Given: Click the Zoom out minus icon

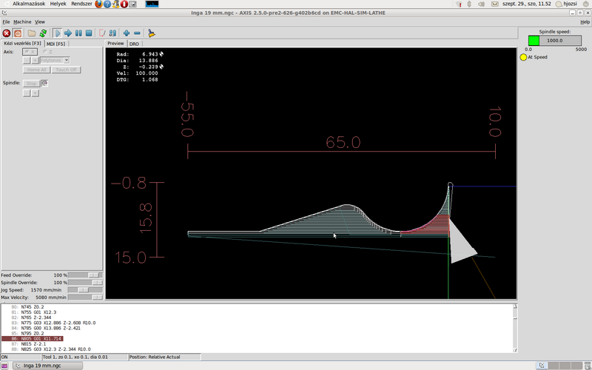Looking at the screenshot, I should tap(138, 33).
